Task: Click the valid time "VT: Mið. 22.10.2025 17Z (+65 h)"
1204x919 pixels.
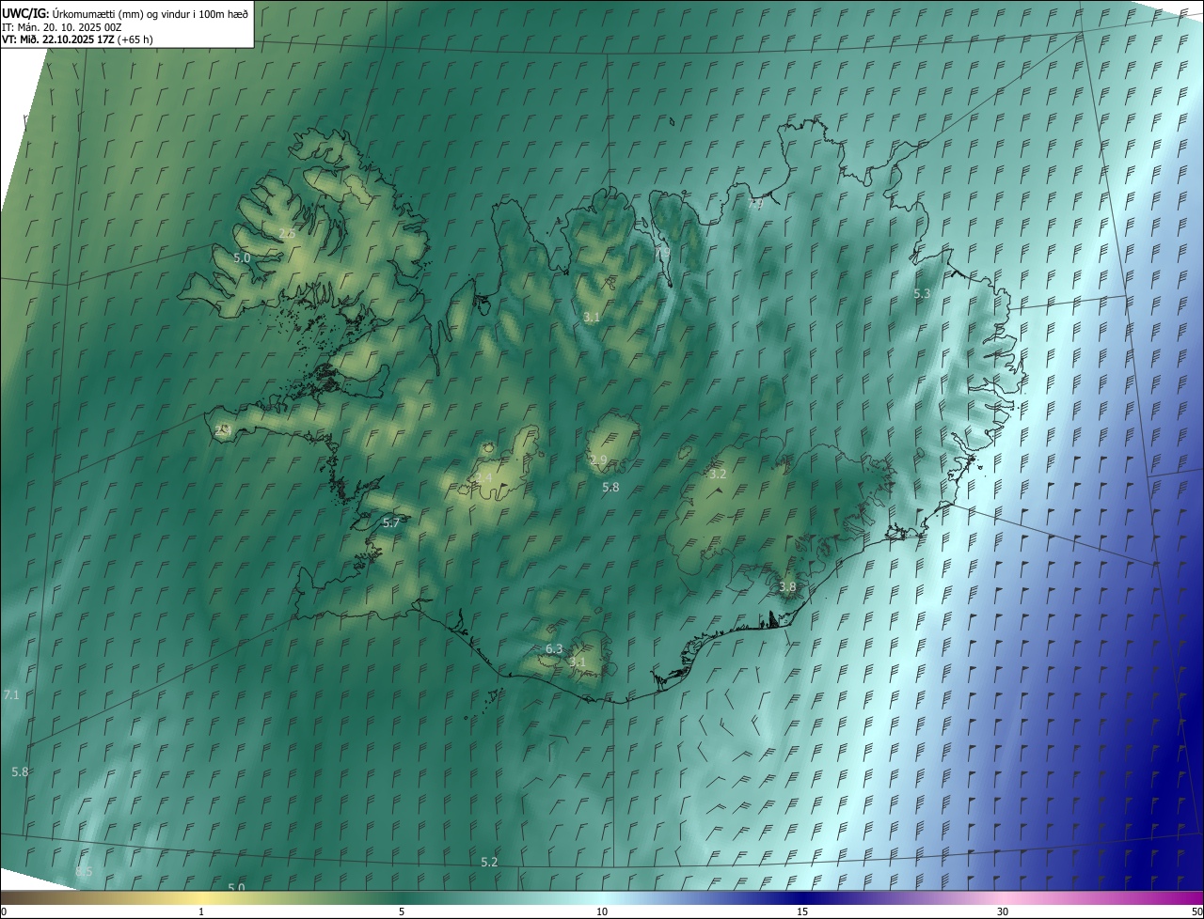Action: click(77, 39)
